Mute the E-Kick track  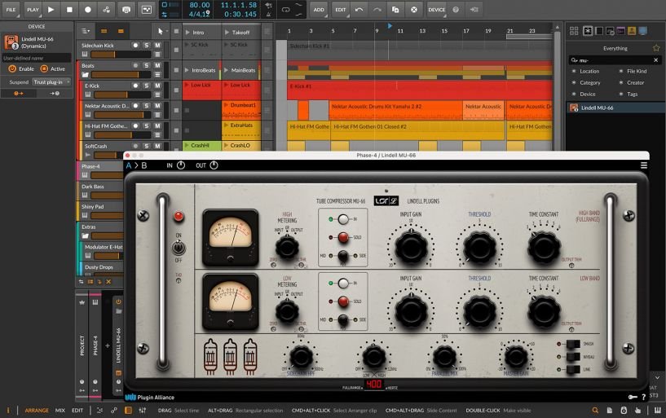[157, 85]
